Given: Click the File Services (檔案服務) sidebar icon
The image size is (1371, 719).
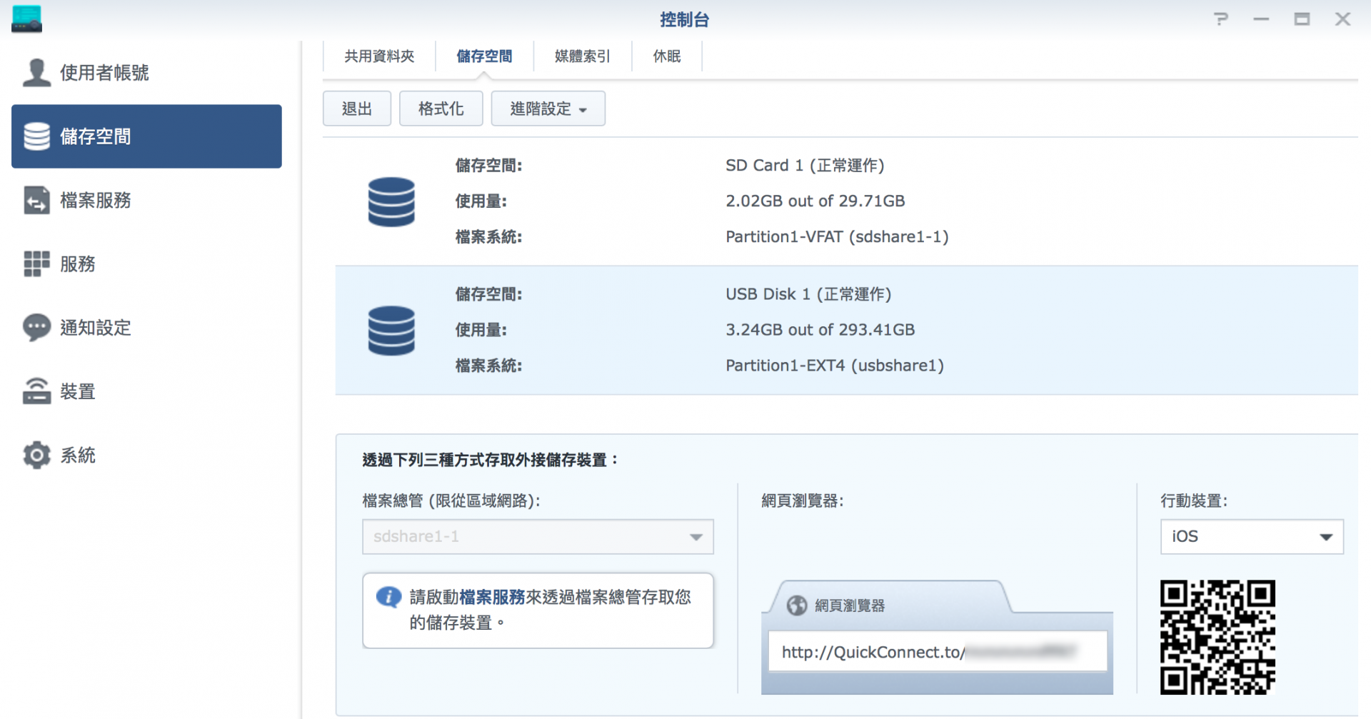Looking at the screenshot, I should [x=36, y=201].
